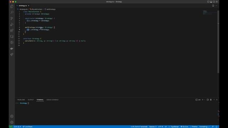
Task: Toggle the Formatting status item
Action: [x=204, y=127]
